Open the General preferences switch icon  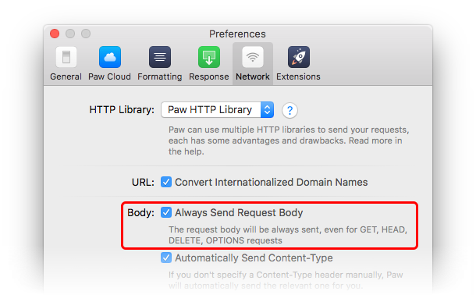coord(66,57)
